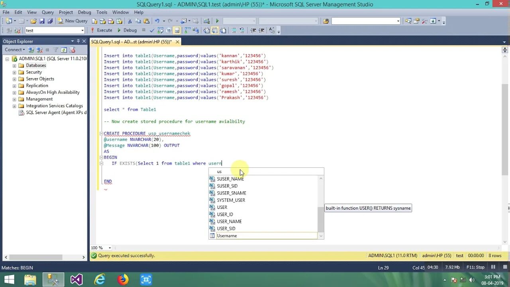Click Refresh icon in Object Explorer toolbar

pos(64,50)
